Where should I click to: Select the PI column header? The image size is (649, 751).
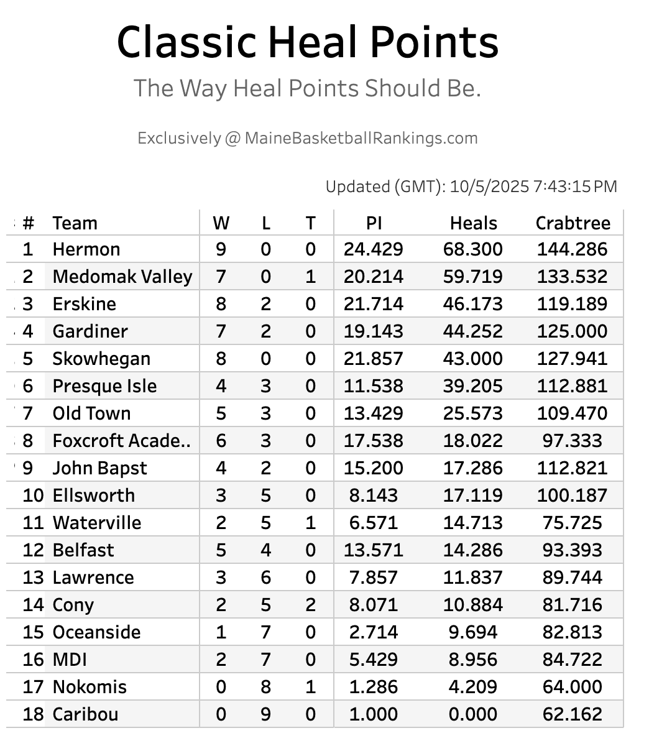coord(374,223)
